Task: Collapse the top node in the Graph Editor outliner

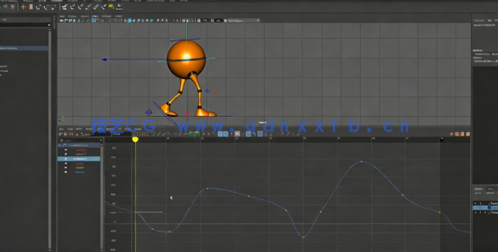Action: [60, 145]
